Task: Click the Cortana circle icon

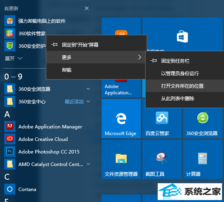Action: click(10, 189)
